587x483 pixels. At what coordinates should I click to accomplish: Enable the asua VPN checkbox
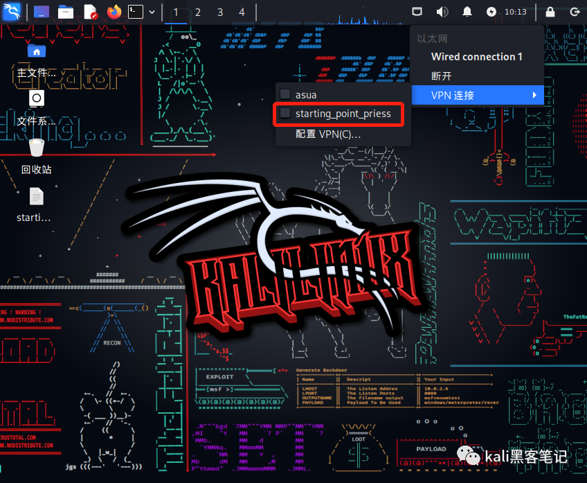(285, 94)
